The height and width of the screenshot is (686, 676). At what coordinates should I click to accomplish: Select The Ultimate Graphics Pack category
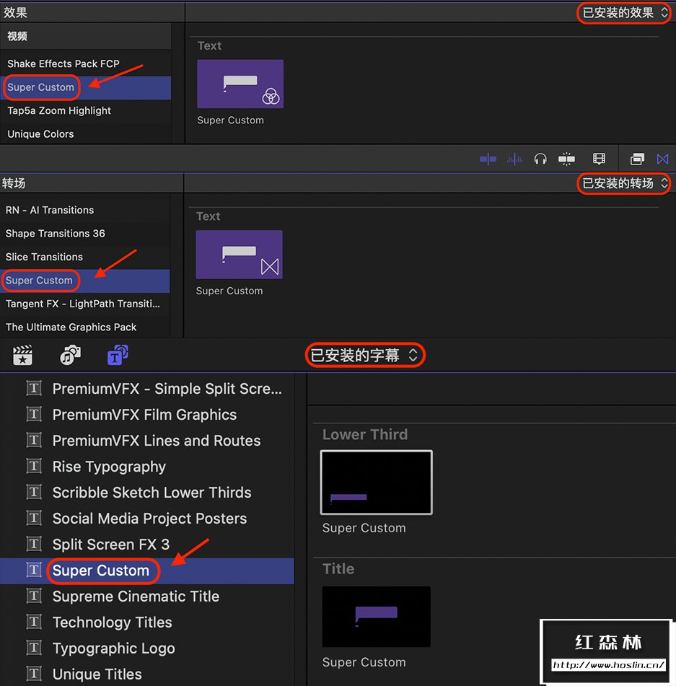(x=85, y=327)
